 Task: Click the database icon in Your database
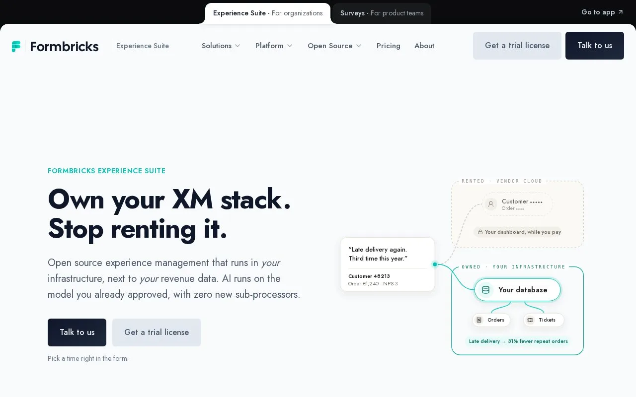click(486, 290)
